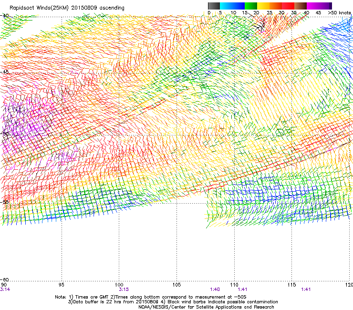
Task: Click the '95' longitude label
Action: pyautogui.click(x=62, y=285)
